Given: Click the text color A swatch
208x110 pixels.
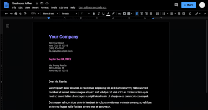Looking at the screenshot, I should coord(108,14).
